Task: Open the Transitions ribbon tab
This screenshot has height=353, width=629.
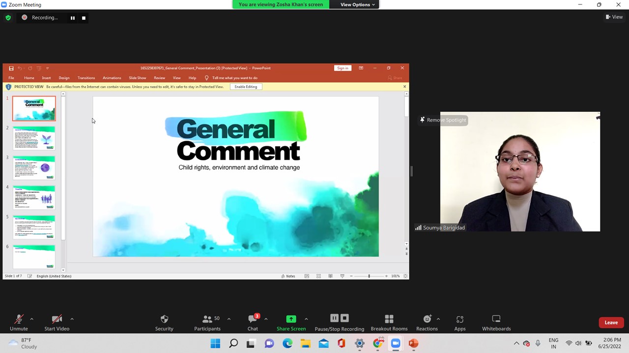Action: [86, 78]
